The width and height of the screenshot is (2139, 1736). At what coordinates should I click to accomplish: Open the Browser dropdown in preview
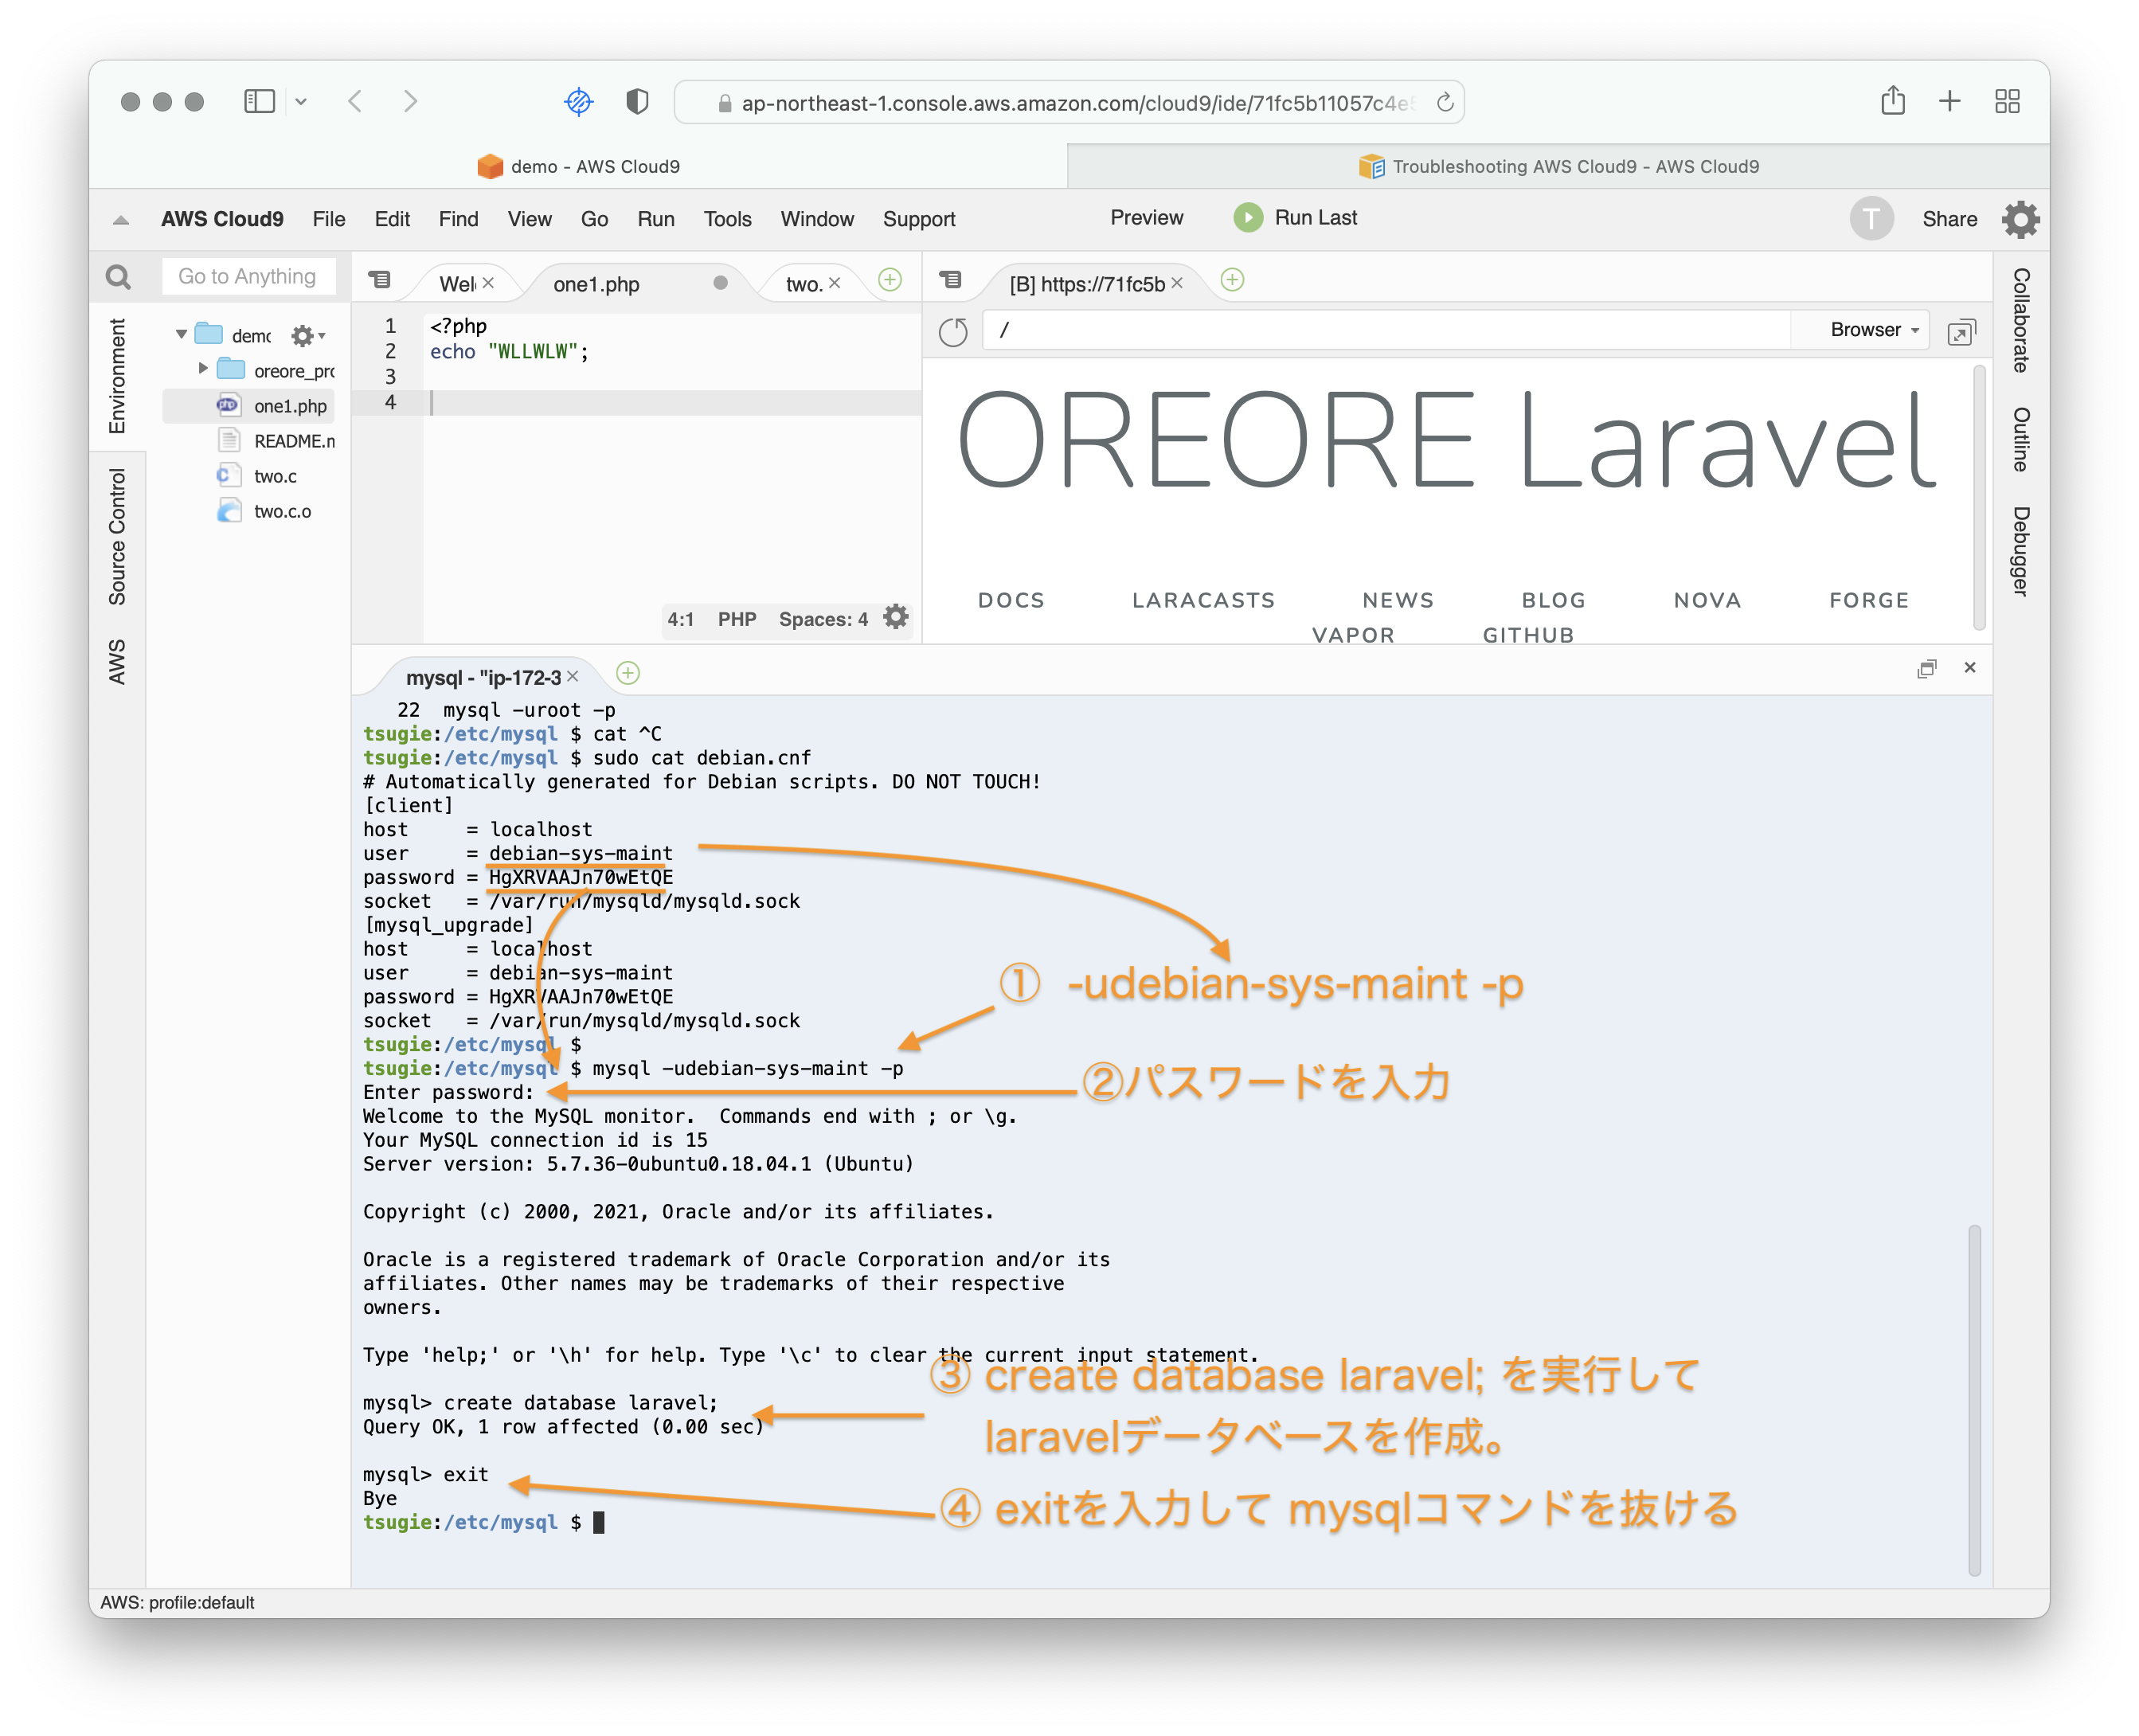[1873, 330]
